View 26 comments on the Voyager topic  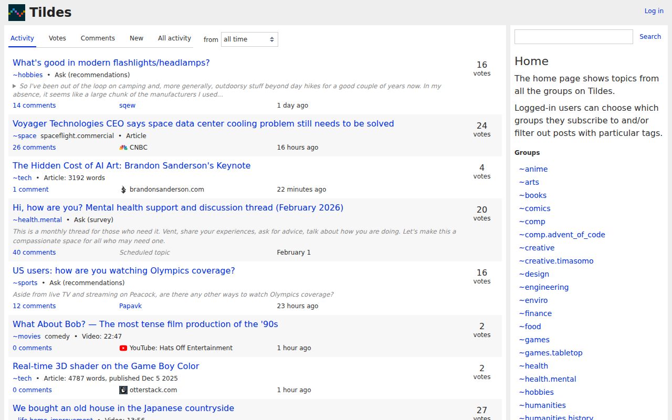click(x=34, y=147)
